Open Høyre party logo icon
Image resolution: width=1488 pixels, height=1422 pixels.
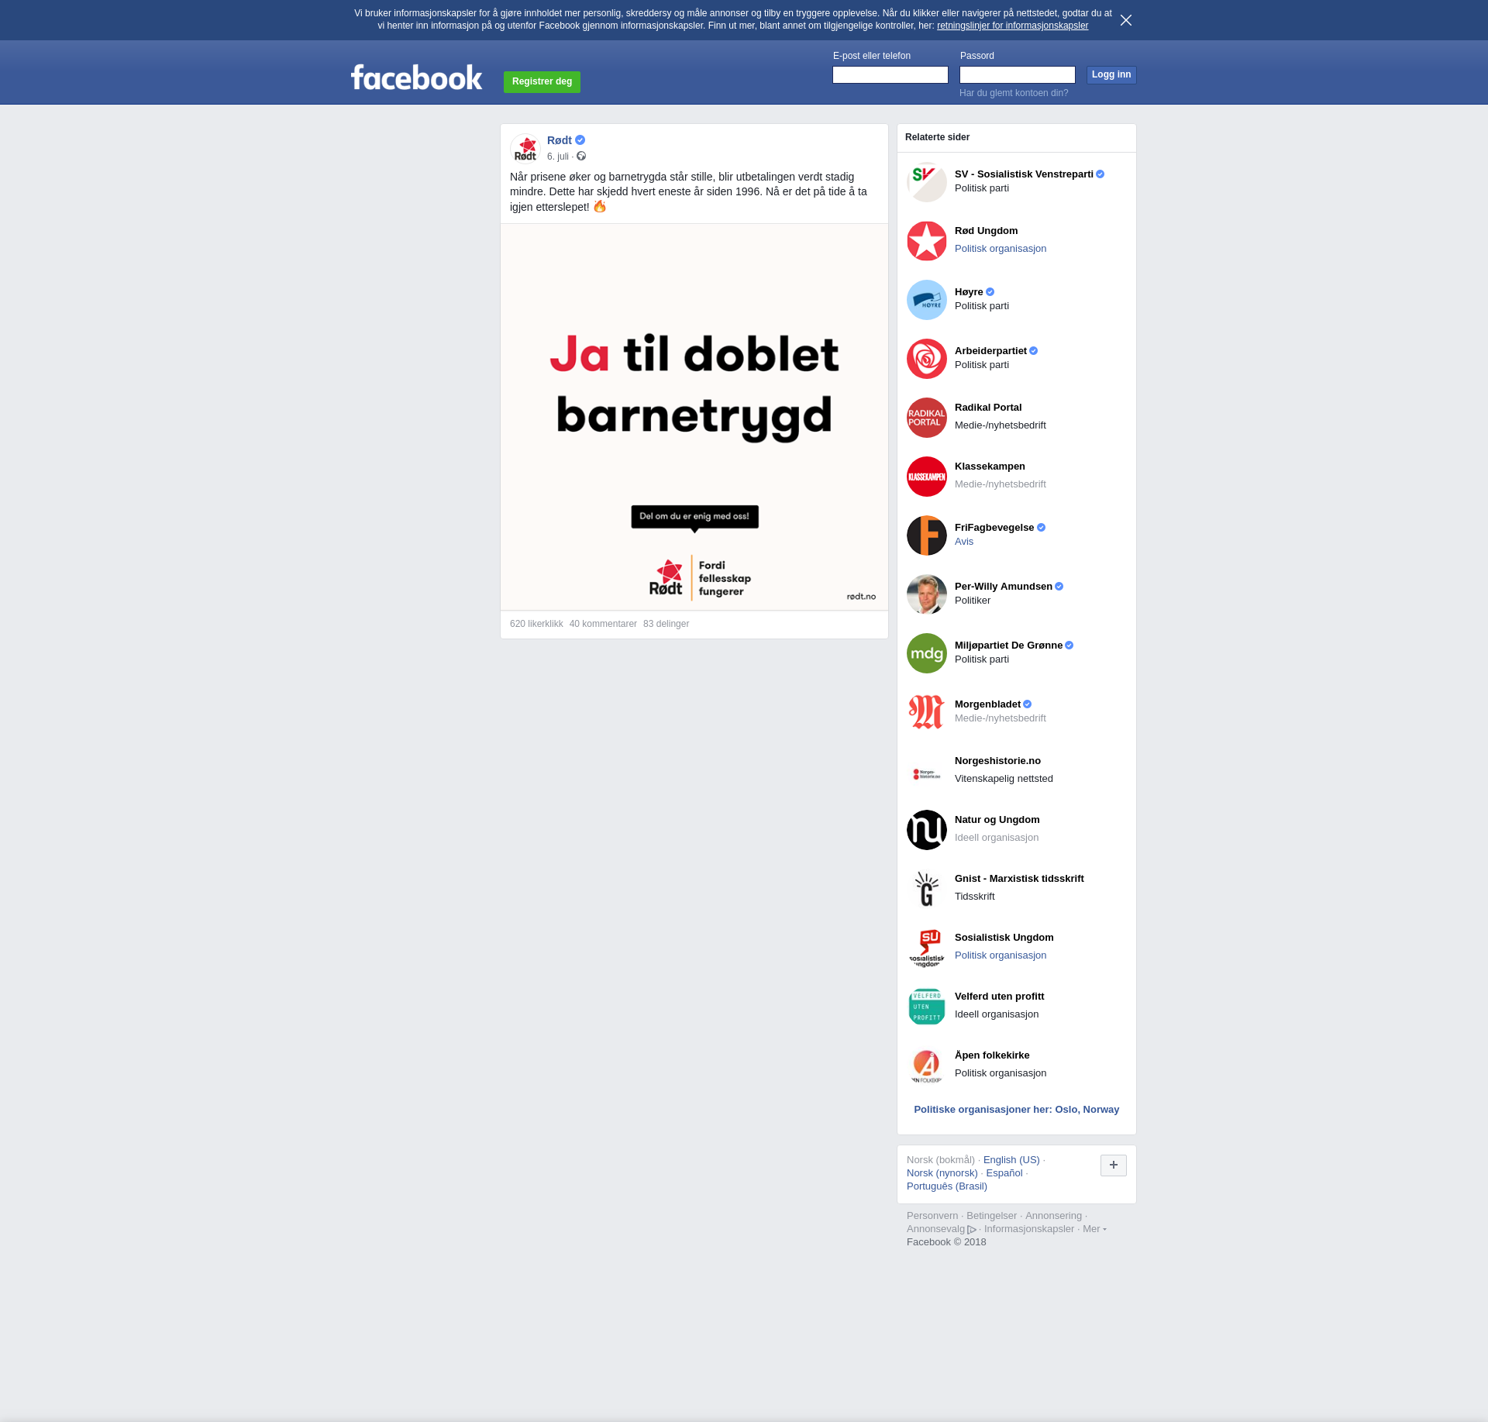coord(927,300)
